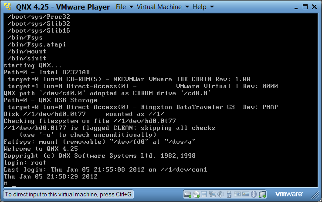Expand the arrow next to Help
Viewport: 322px width, 202px height.
tap(212, 7)
